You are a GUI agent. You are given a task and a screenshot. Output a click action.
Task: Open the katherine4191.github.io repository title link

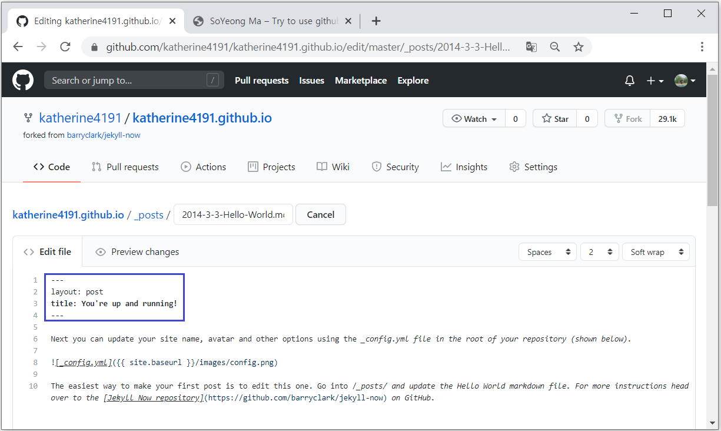coord(202,118)
